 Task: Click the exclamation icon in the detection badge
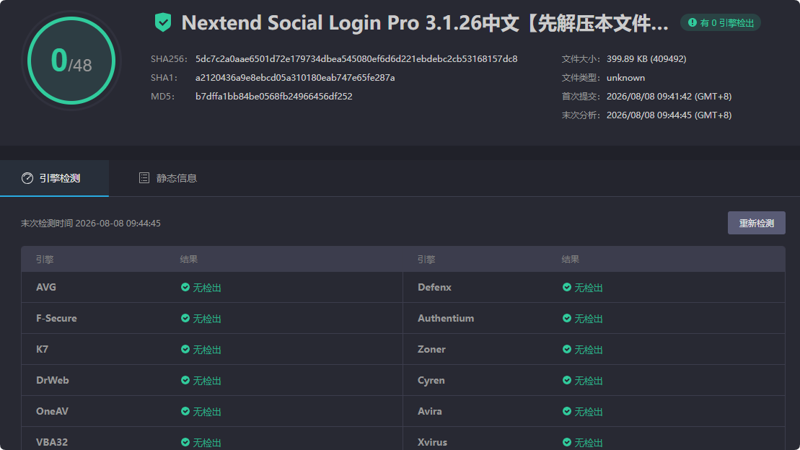click(x=693, y=22)
